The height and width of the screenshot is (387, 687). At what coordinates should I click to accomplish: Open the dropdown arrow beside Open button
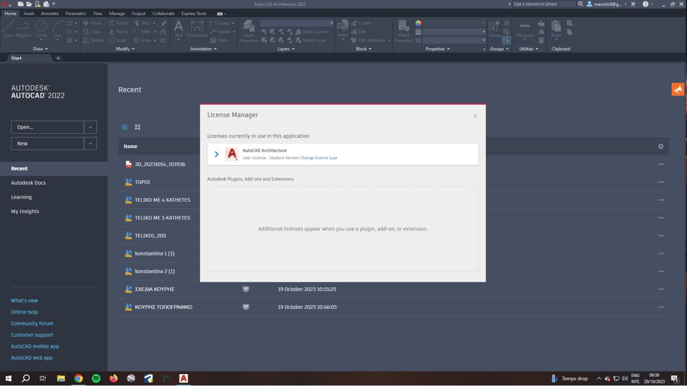click(x=90, y=127)
